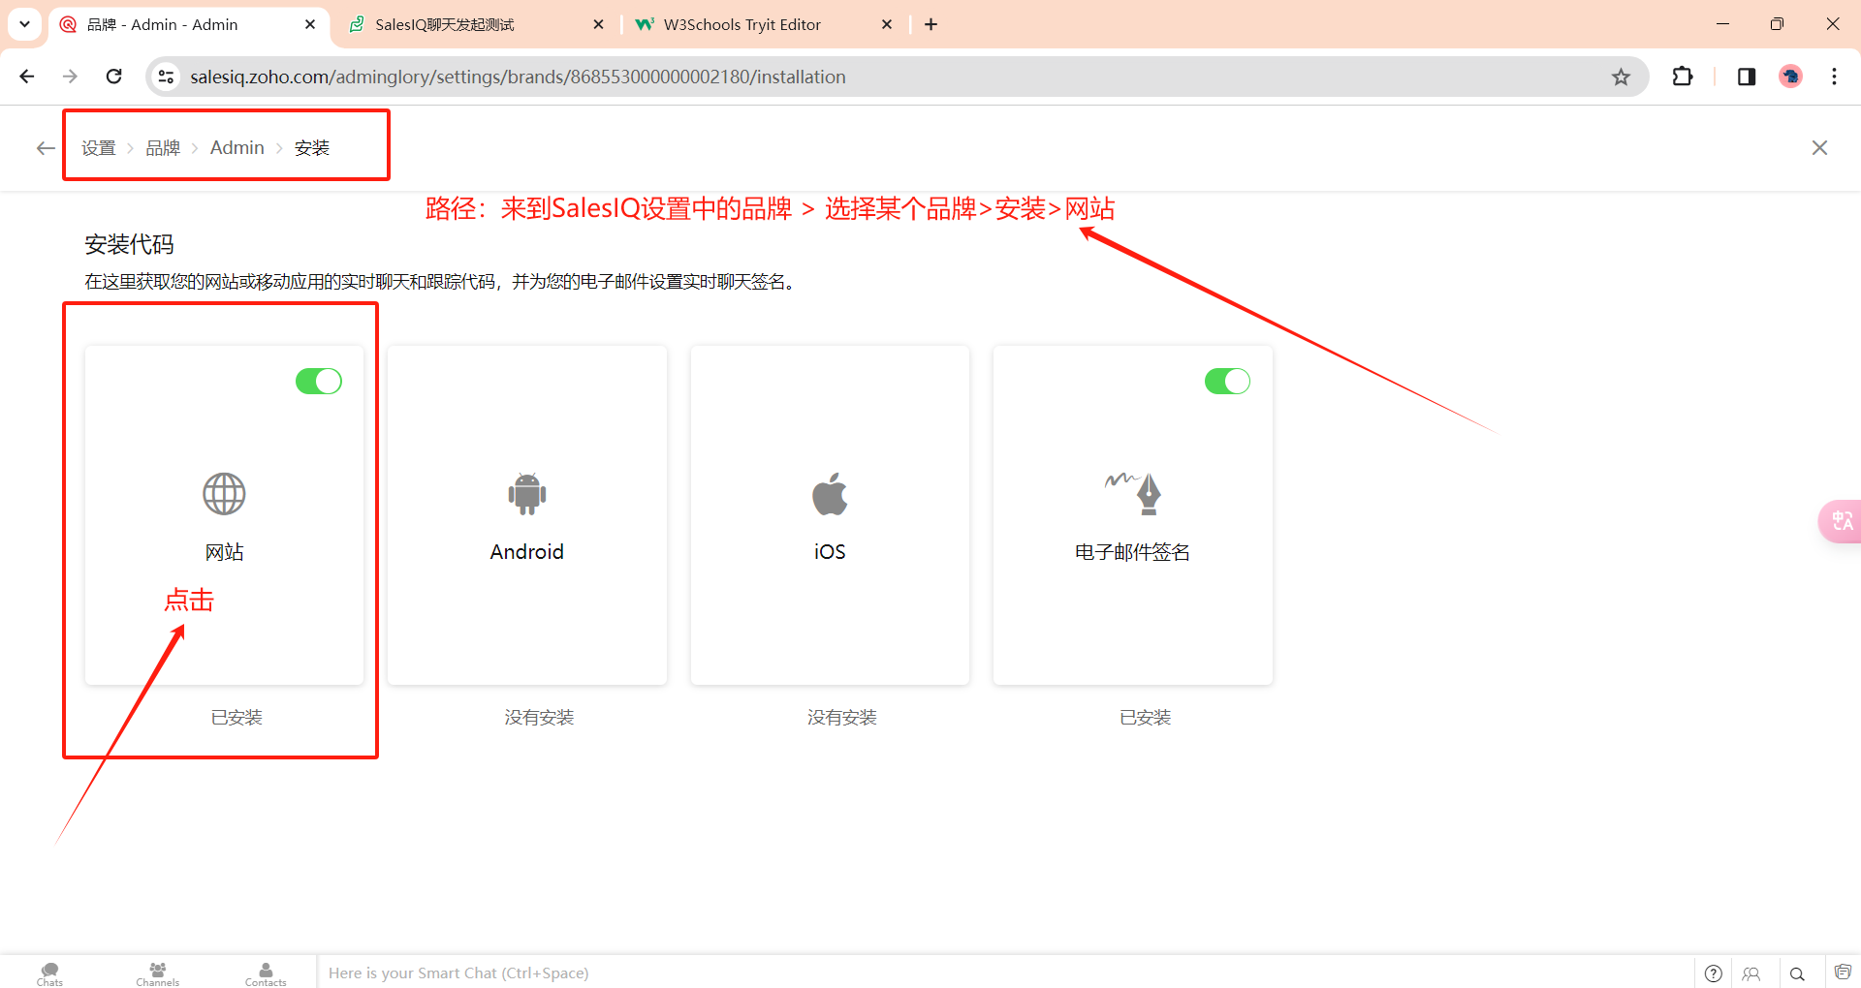View site information icon in address bar

tap(166, 77)
